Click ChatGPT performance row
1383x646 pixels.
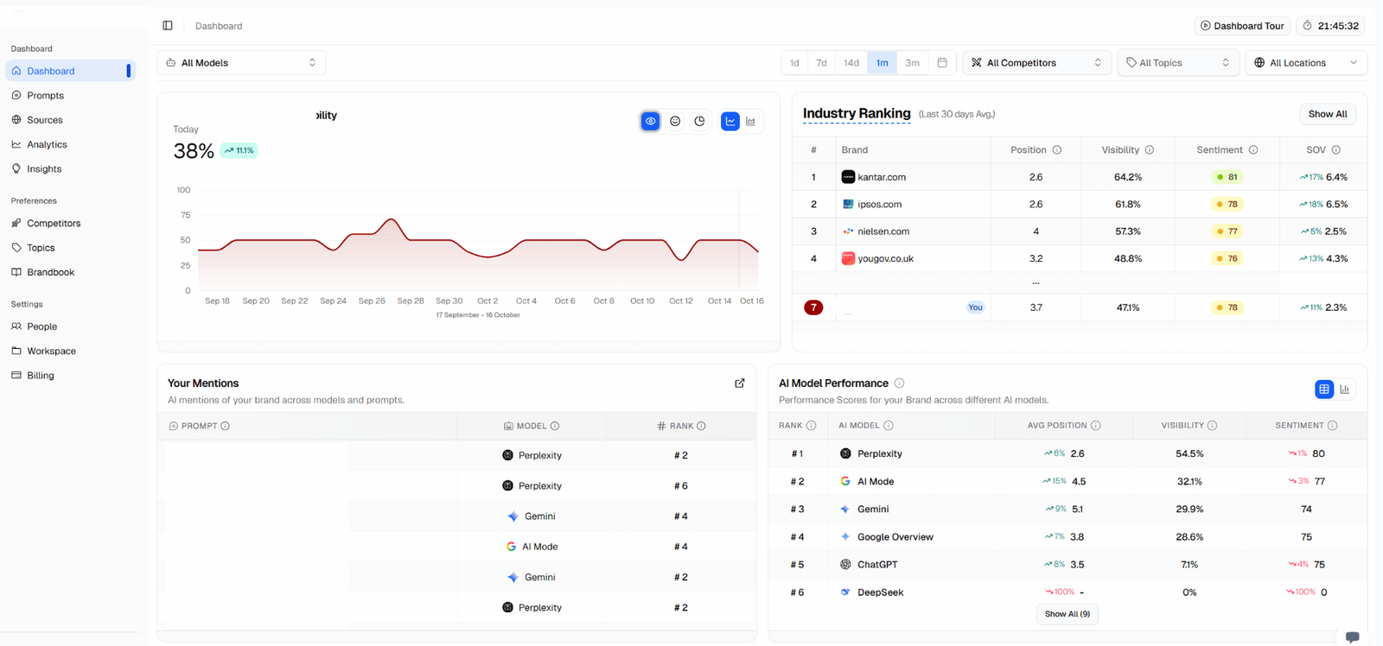click(1068, 565)
